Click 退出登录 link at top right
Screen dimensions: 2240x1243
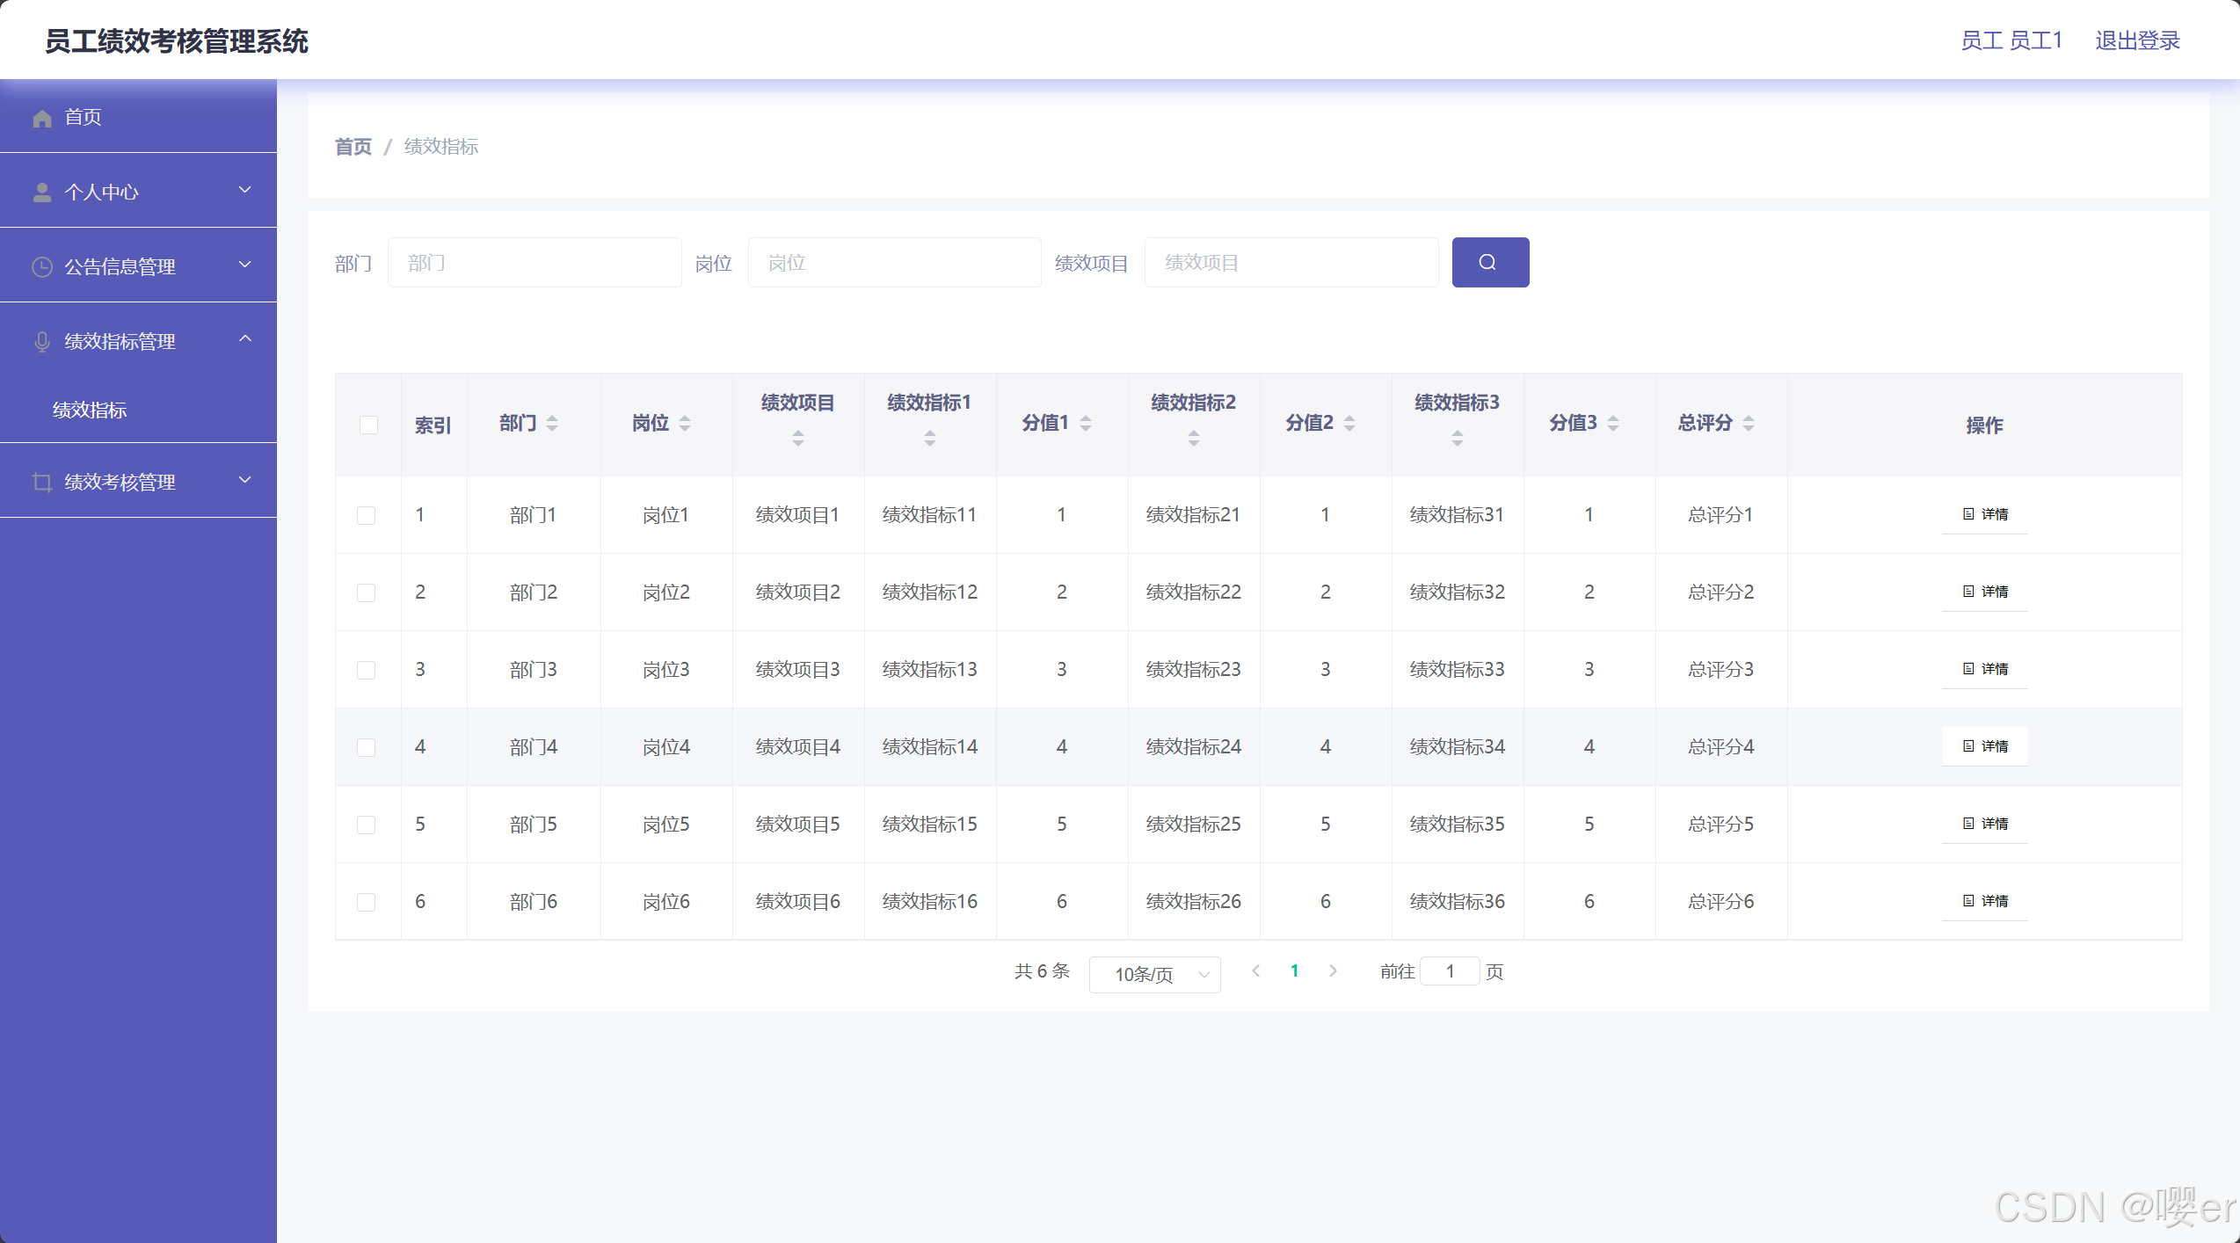coord(2137,40)
